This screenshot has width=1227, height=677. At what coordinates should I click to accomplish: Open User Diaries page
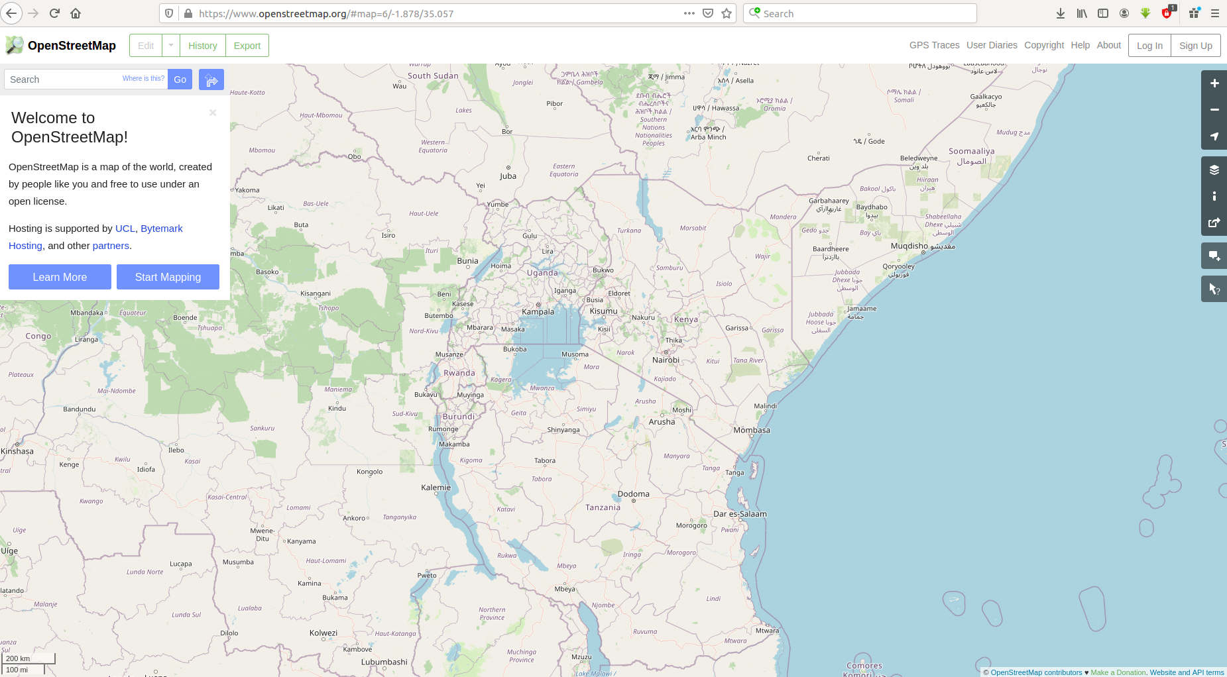pos(992,45)
